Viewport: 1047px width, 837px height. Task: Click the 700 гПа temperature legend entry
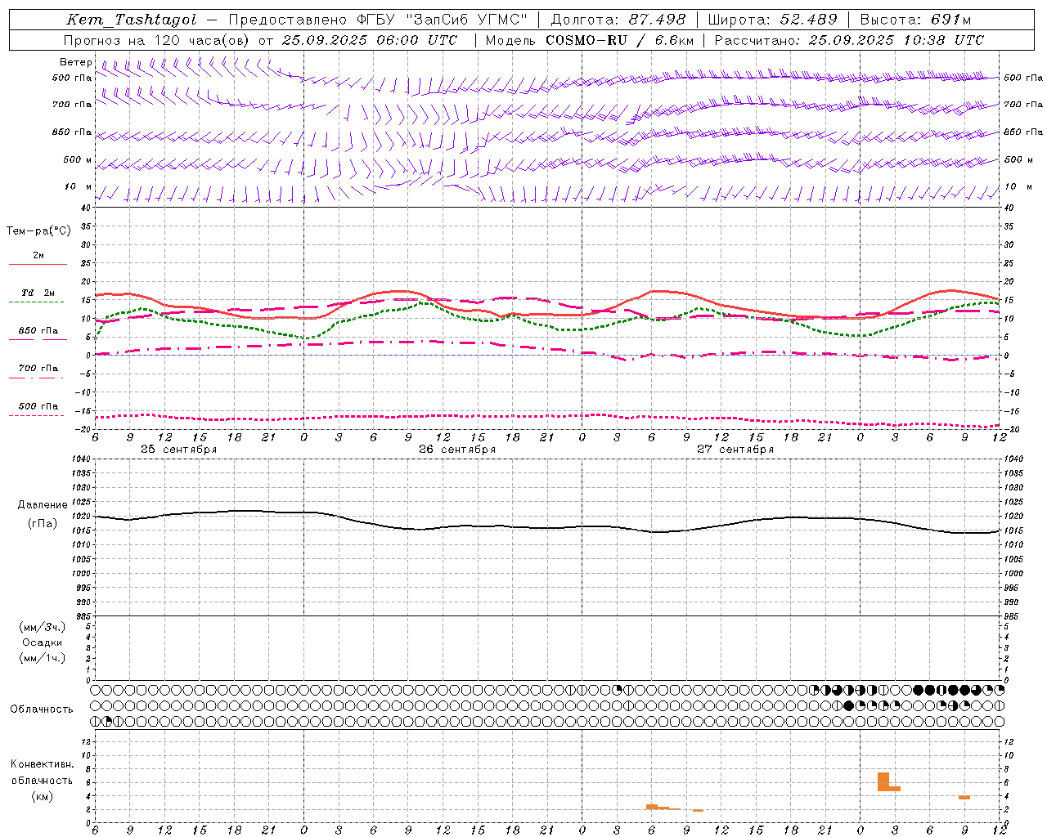tap(38, 368)
